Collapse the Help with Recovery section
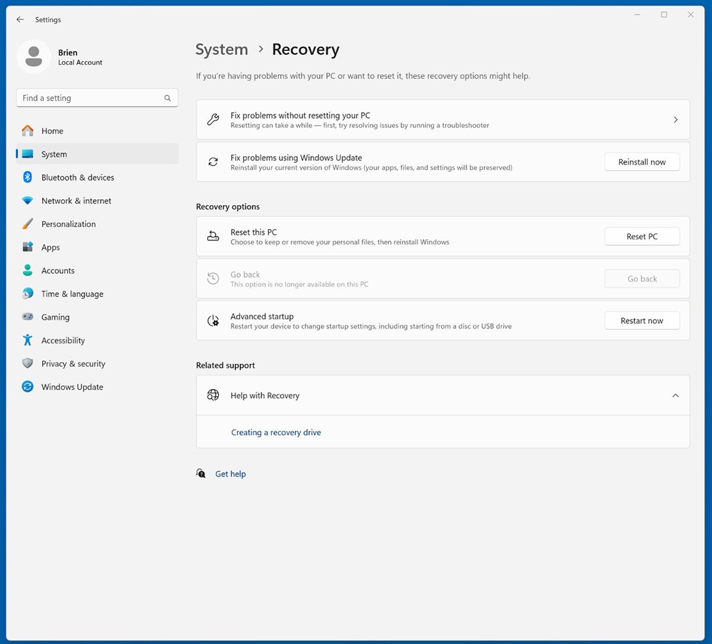Image resolution: width=712 pixels, height=644 pixels. (675, 396)
